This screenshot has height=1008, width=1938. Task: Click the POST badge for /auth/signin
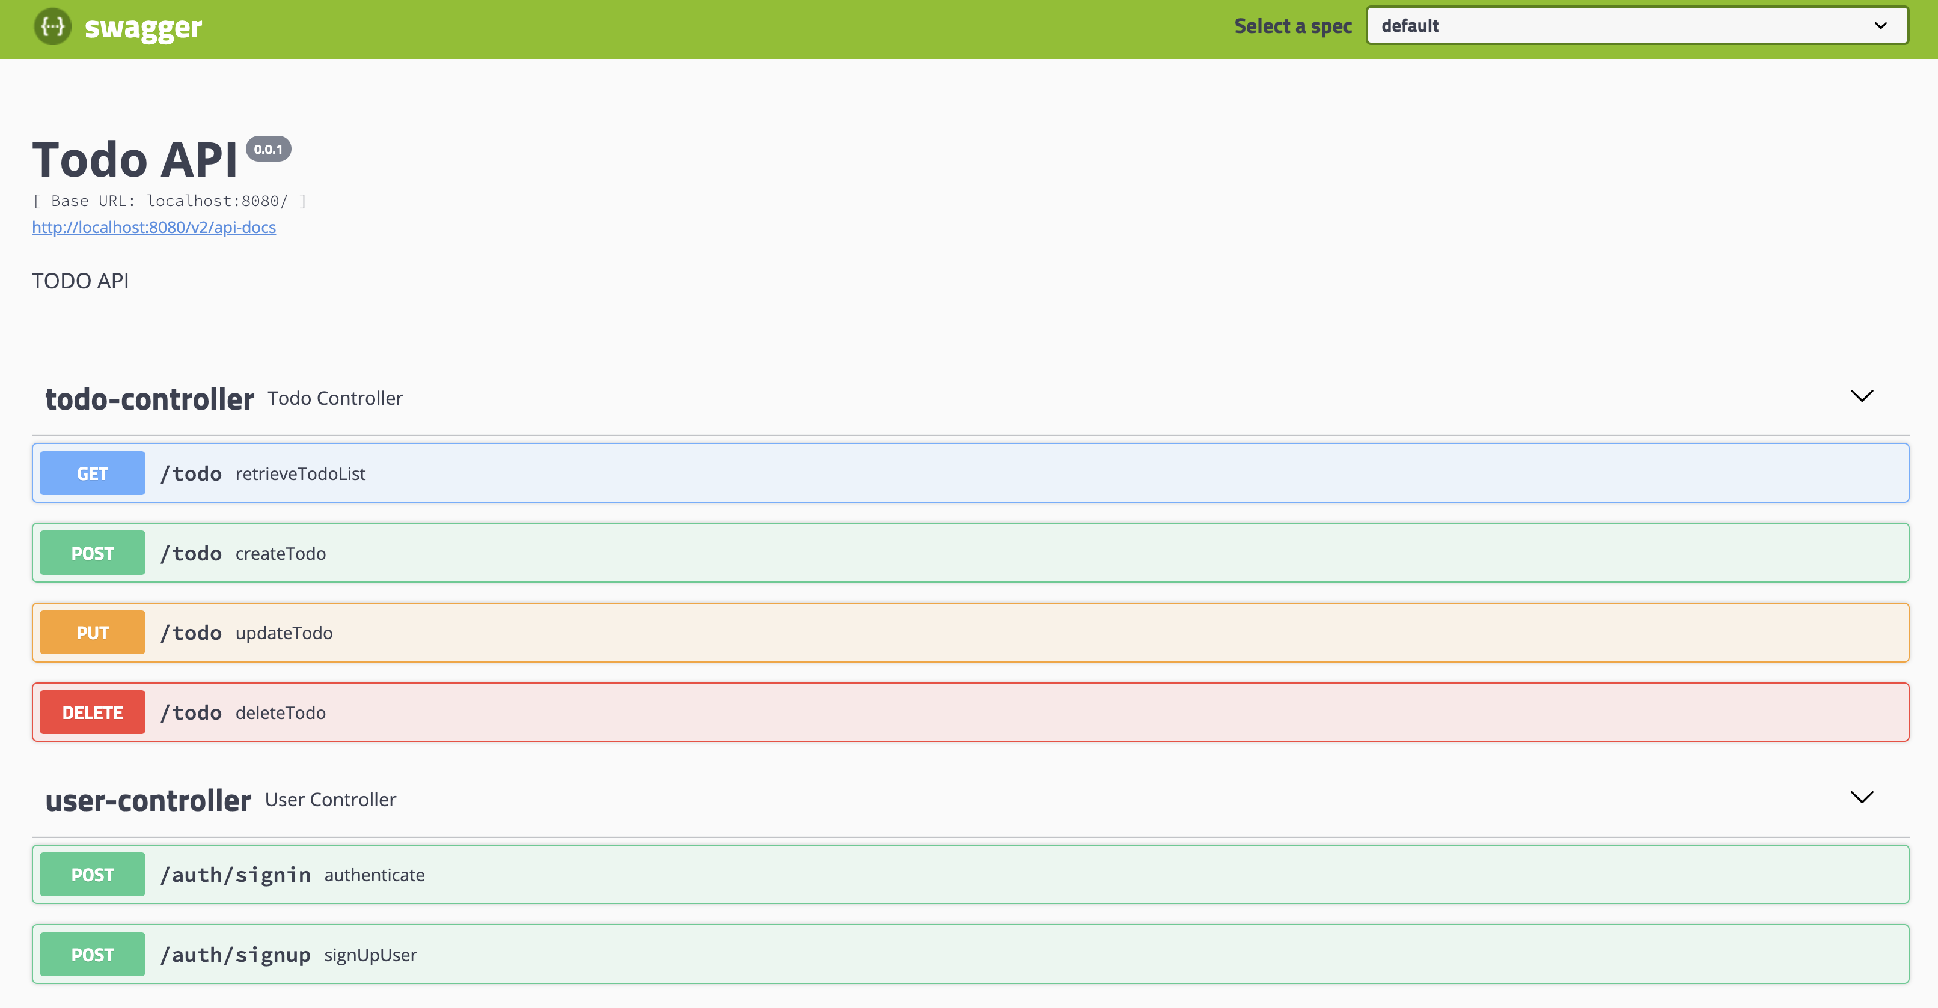click(x=92, y=874)
